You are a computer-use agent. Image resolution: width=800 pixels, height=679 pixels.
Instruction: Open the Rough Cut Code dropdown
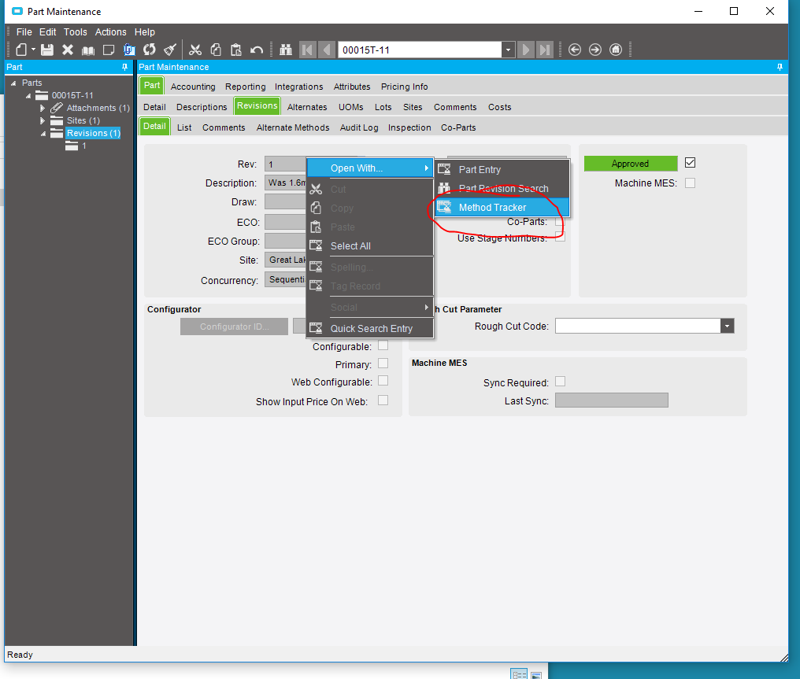coord(727,326)
